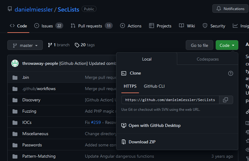Click the Security shield icon
Viewport: 249px width, 161px height.
(x=205, y=26)
